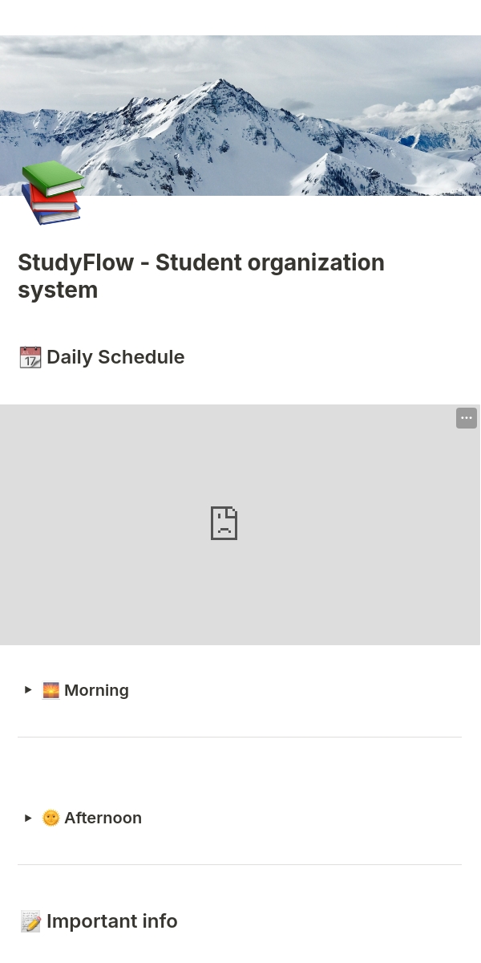Click the blank white strip above the cover
The image size is (481, 963).
(x=240, y=17)
